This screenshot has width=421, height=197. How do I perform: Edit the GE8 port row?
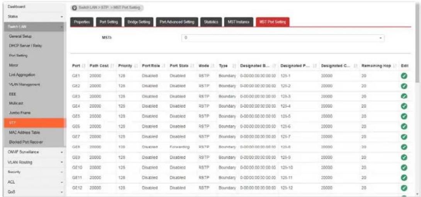[404, 147]
